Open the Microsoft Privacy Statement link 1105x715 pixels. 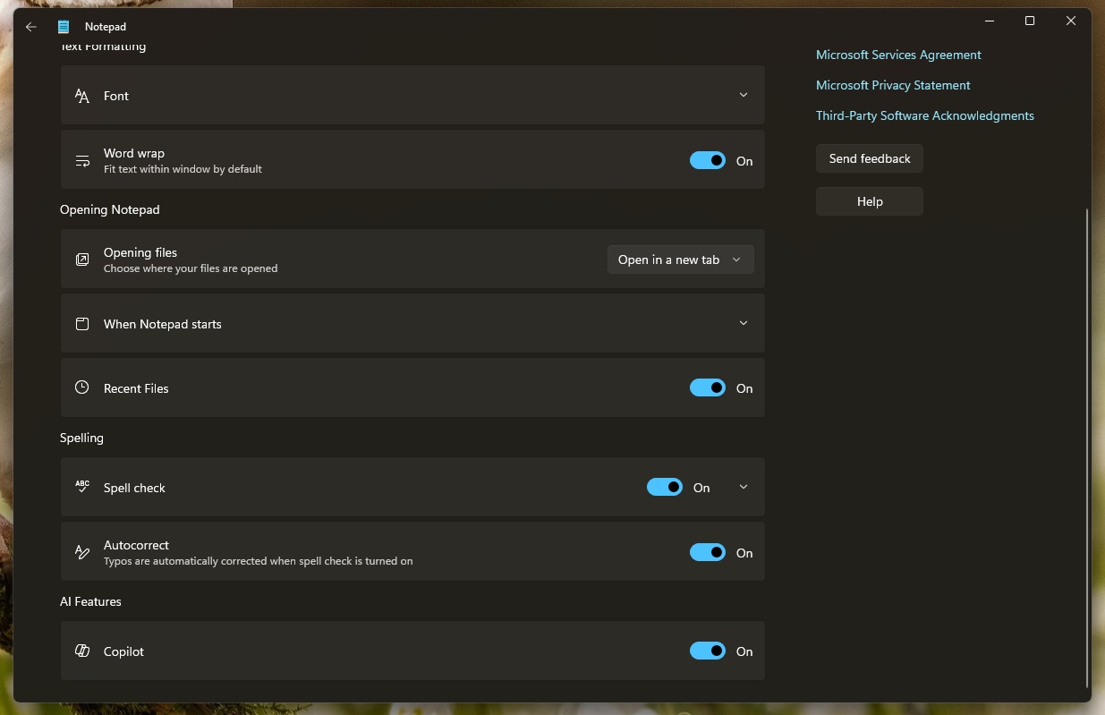click(892, 85)
